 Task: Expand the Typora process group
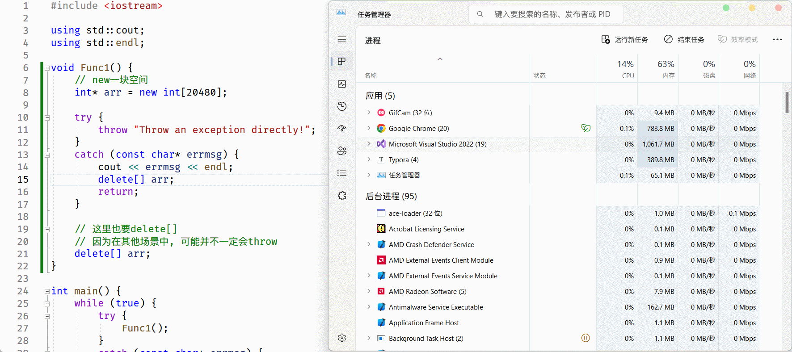[x=369, y=159]
